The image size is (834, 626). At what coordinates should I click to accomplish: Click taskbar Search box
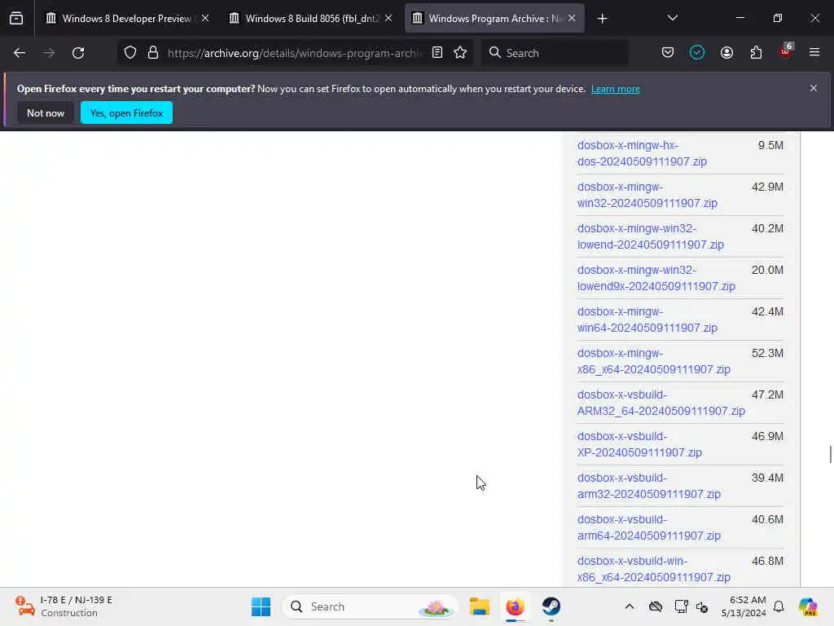[x=371, y=606]
